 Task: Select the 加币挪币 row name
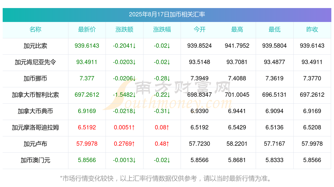tap(36, 78)
